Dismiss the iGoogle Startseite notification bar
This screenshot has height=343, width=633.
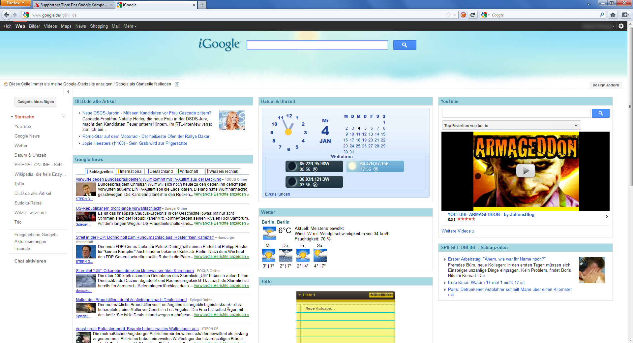[177, 84]
